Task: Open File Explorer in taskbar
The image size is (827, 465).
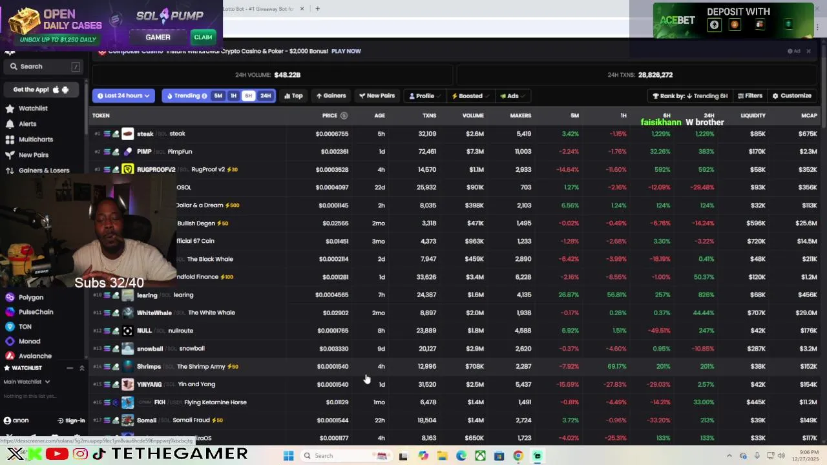Action: pos(442,456)
